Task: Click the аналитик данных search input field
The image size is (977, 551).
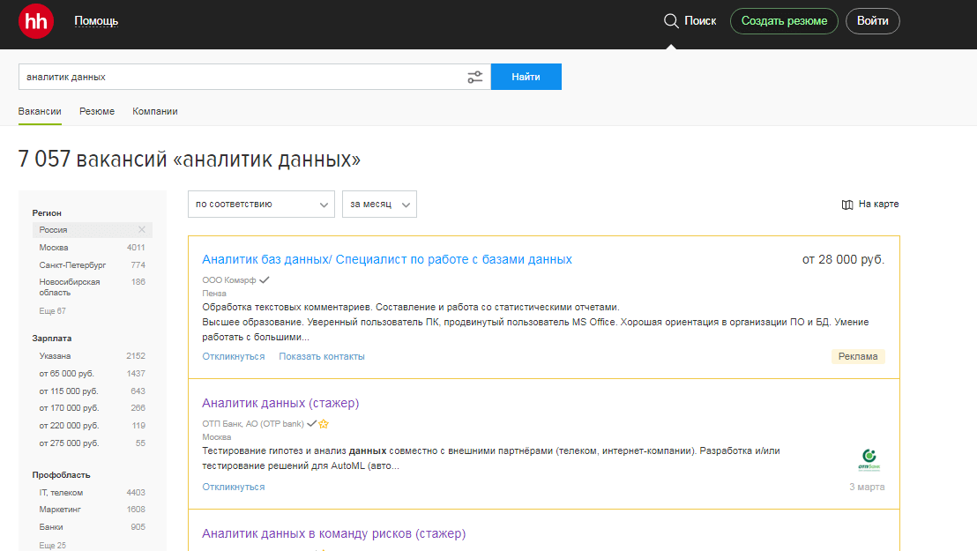Action: click(238, 78)
